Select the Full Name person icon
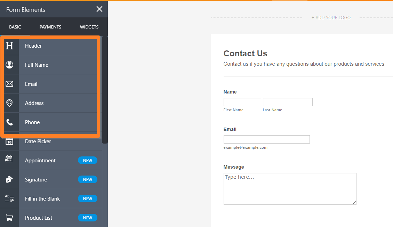The width and height of the screenshot is (393, 227). pyautogui.click(x=9, y=65)
